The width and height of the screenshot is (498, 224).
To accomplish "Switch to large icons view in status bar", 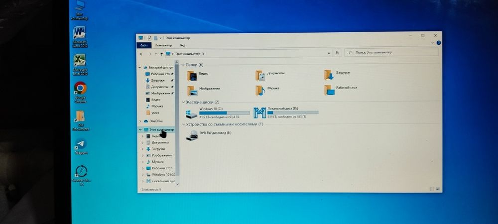I will 438,189.
